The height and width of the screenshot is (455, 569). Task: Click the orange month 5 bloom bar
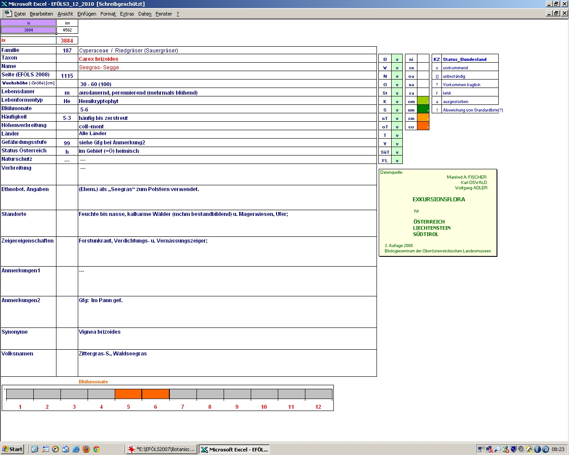128,394
